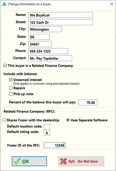Enable the Repairs checkbox
116x171 pixels.
11,88
